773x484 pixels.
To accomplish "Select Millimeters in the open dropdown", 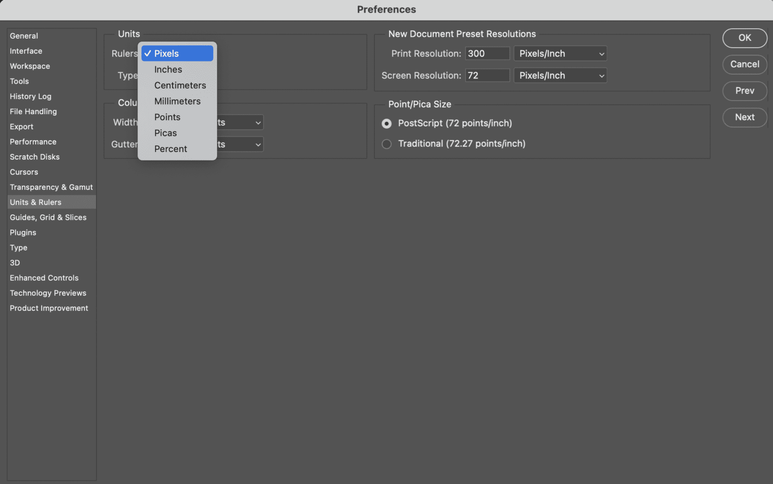I will pos(177,101).
